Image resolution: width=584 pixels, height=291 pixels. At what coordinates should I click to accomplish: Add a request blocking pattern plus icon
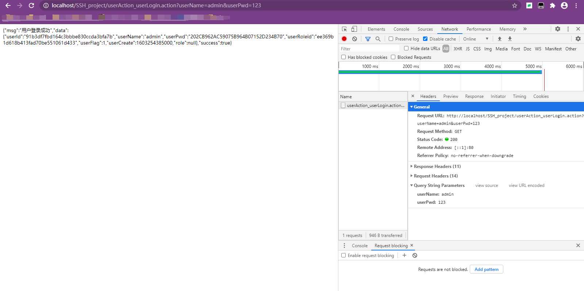point(404,255)
